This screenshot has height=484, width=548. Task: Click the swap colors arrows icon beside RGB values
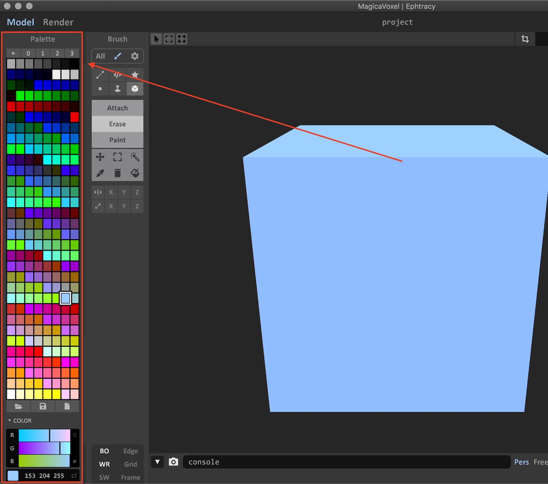coord(74,476)
